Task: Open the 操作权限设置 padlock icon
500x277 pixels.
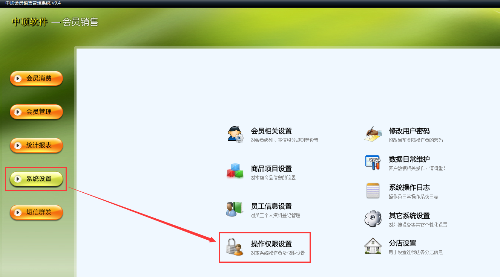Action: (235, 247)
